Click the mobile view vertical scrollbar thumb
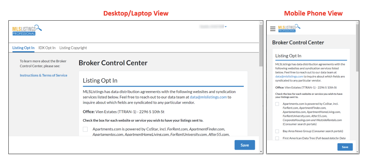 coord(357,48)
